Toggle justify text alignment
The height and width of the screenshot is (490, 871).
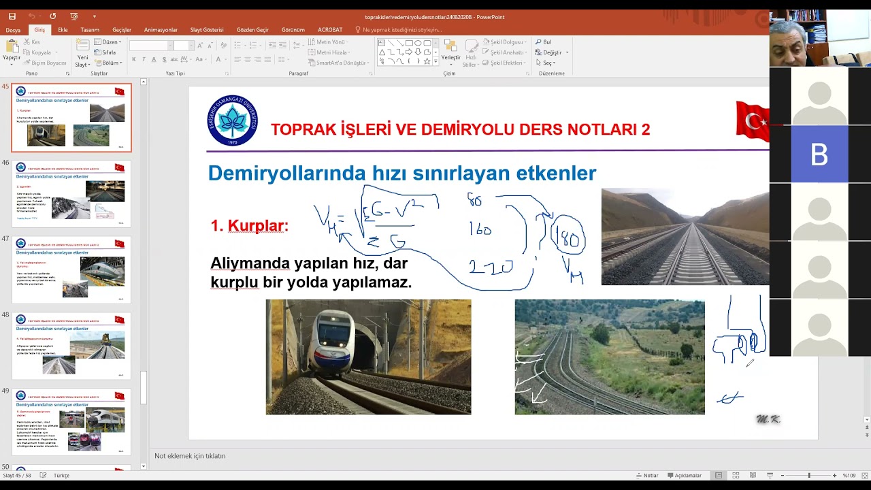[x=267, y=59]
